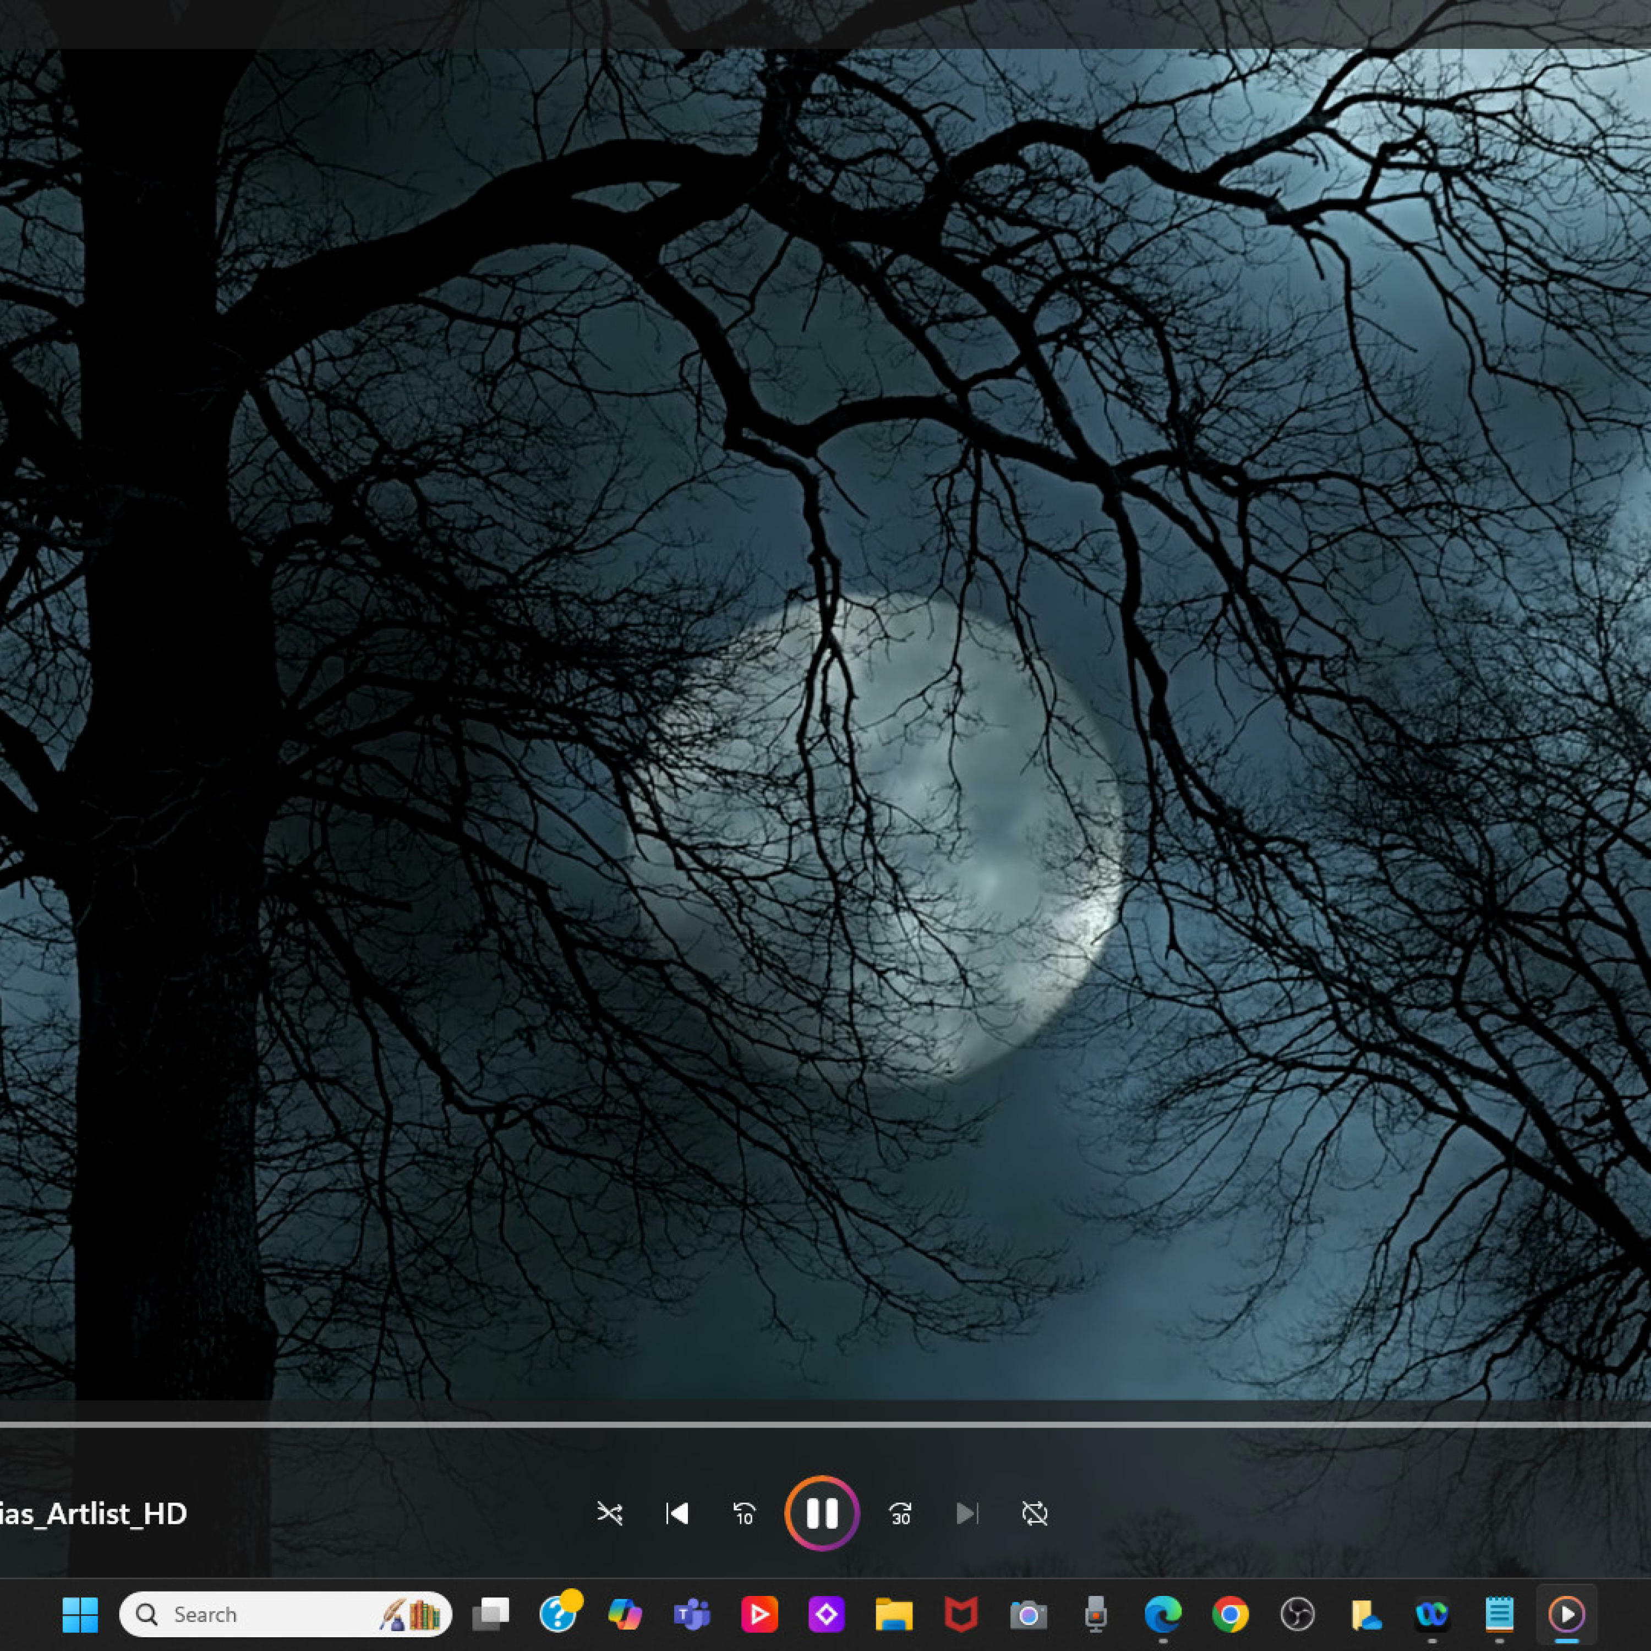This screenshot has width=1651, height=1651.
Task: Go to next track
Action: point(966,1513)
